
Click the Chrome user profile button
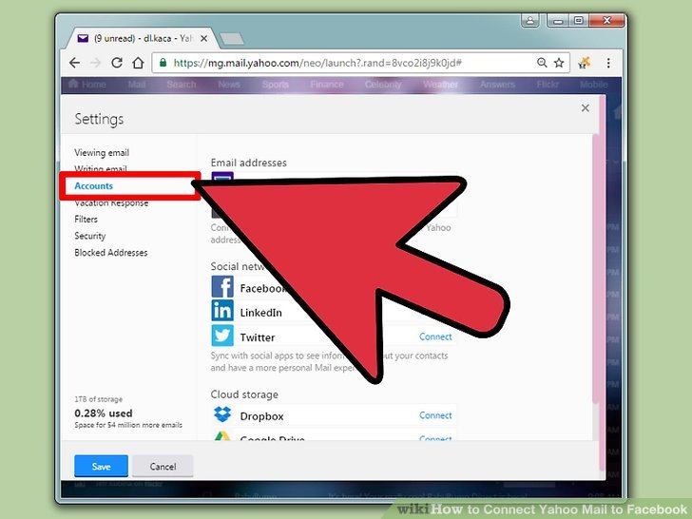tap(530, 20)
